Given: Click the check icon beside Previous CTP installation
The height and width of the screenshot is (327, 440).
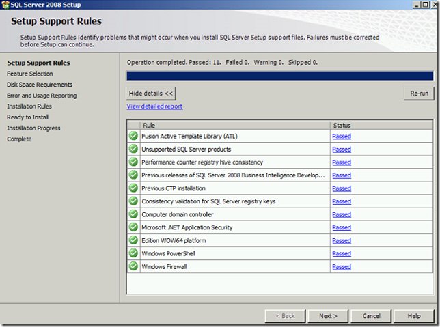Looking at the screenshot, I should coord(134,188).
